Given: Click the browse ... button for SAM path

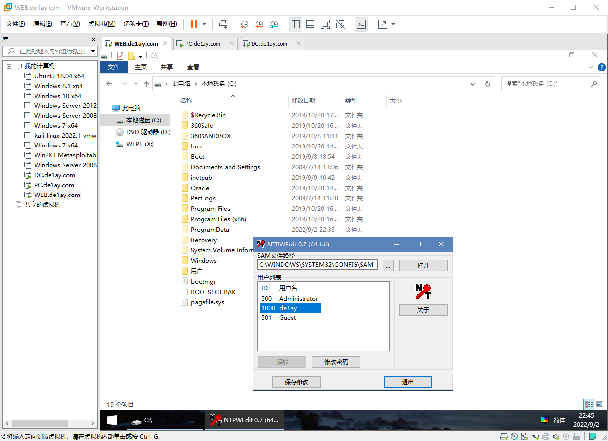Looking at the screenshot, I should [x=388, y=266].
